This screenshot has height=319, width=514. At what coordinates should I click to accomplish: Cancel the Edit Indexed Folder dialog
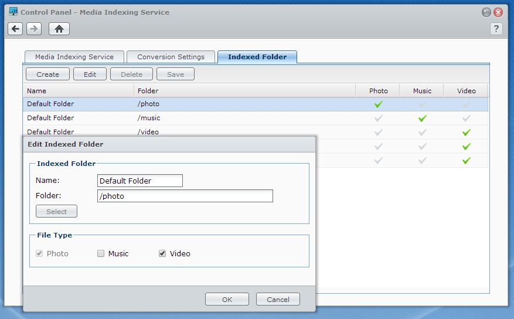[278, 300]
